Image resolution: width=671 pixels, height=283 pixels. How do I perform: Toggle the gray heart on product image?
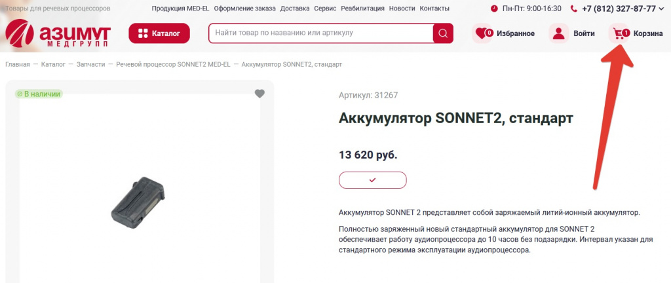point(259,94)
